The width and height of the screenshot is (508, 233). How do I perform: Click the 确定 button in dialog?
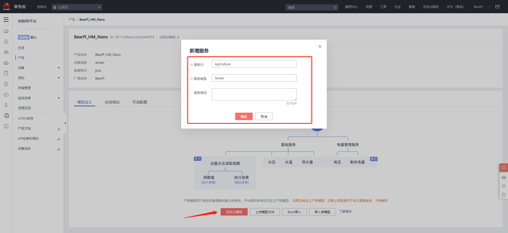244,116
